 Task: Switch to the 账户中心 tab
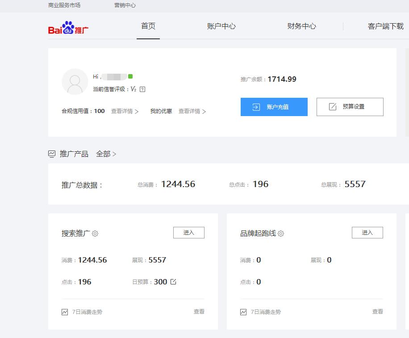click(221, 26)
